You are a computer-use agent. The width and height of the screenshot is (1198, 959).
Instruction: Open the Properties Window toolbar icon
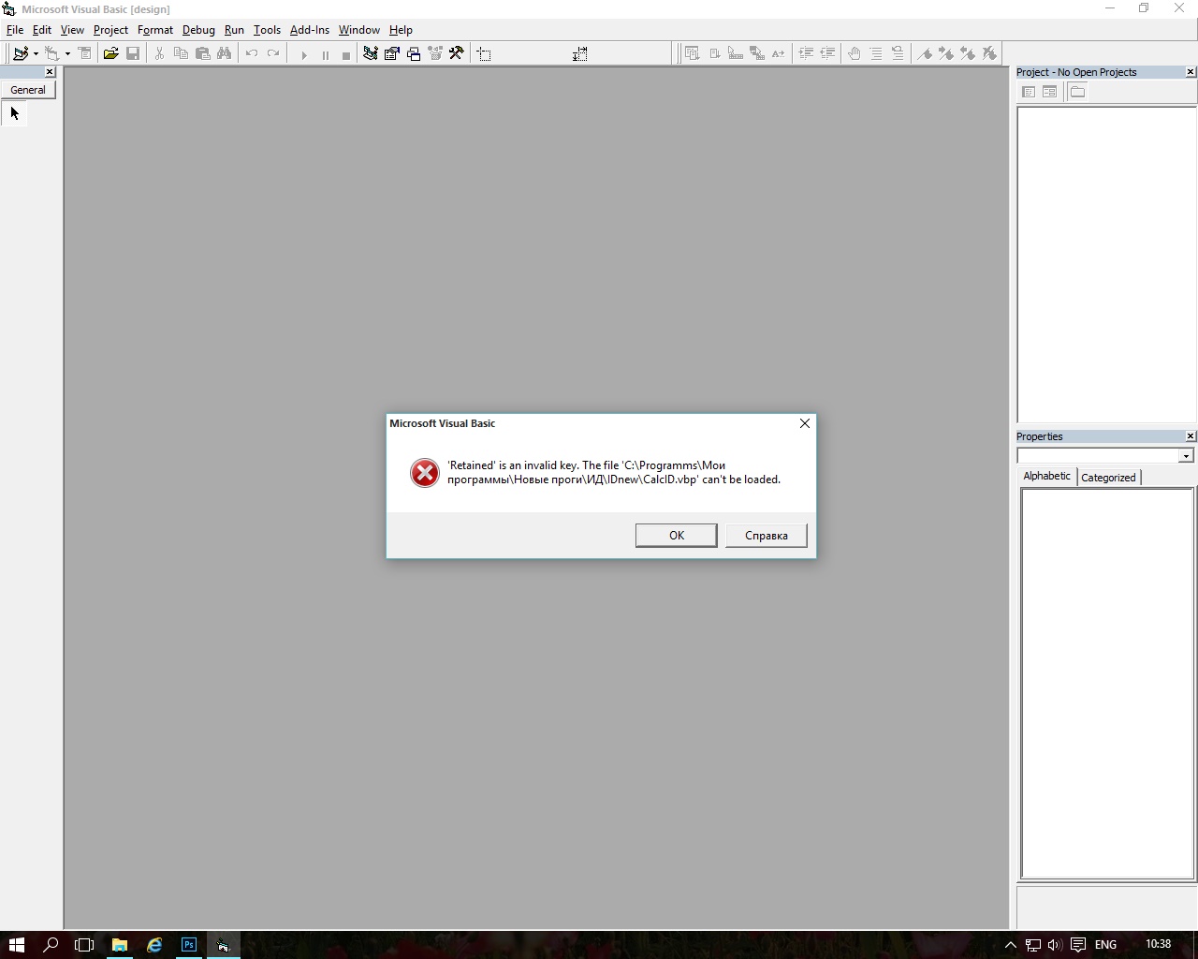(x=392, y=54)
